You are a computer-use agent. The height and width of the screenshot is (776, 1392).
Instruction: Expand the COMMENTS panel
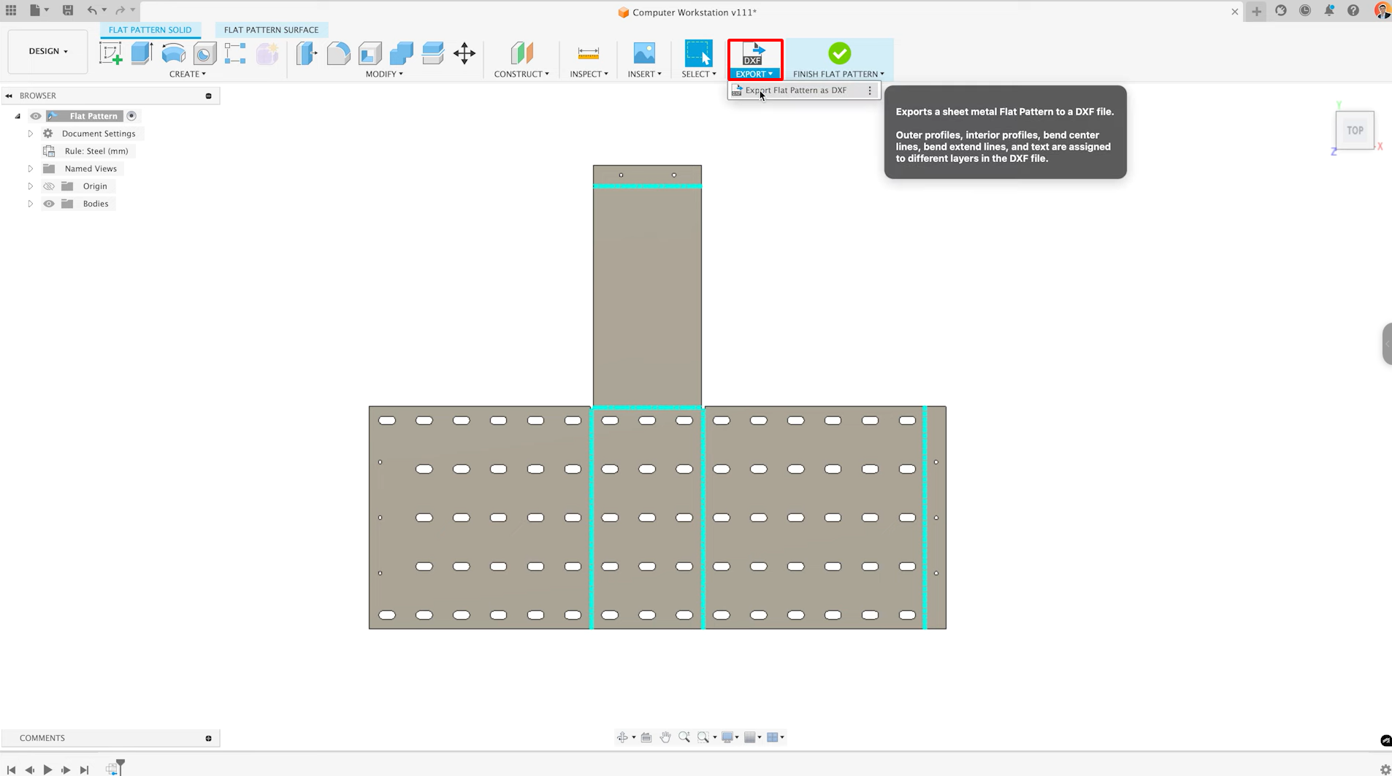[x=209, y=738]
